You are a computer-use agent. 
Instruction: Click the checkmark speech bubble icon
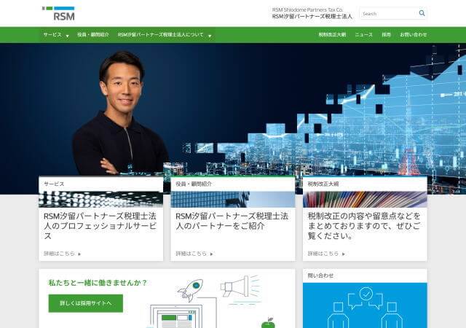pos(366,294)
